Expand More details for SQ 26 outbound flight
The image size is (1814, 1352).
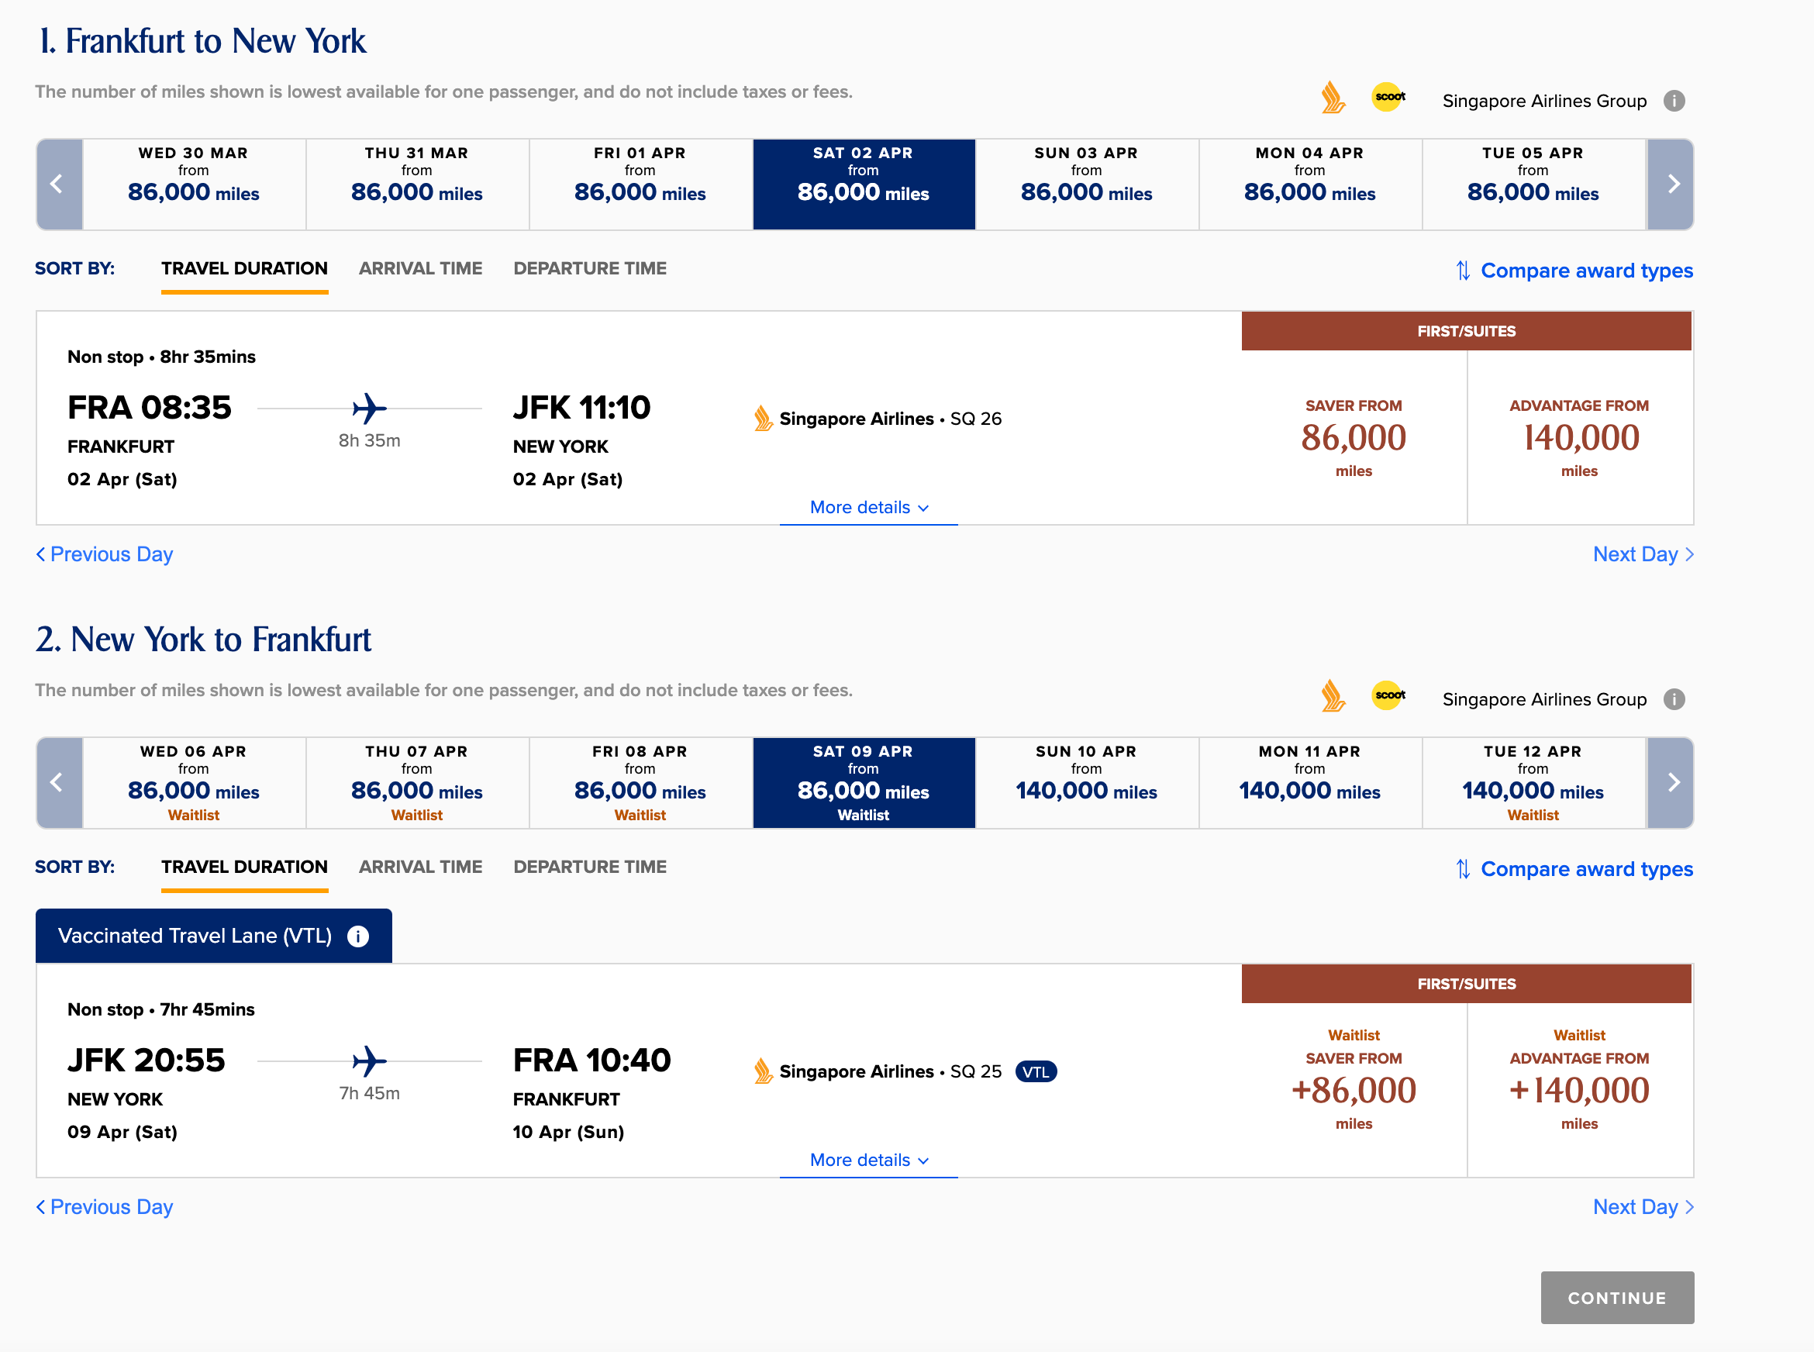(x=869, y=507)
